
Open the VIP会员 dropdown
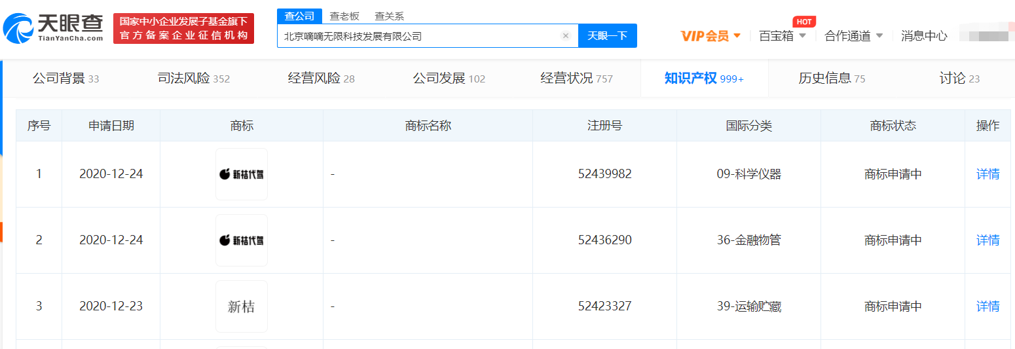[x=711, y=36]
